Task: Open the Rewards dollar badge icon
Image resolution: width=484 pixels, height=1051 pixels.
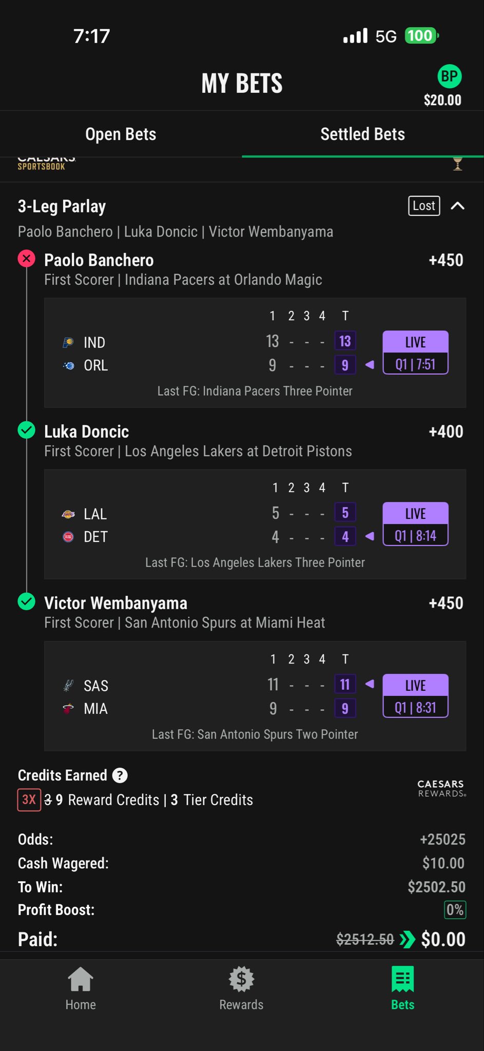Action: pyautogui.click(x=241, y=979)
